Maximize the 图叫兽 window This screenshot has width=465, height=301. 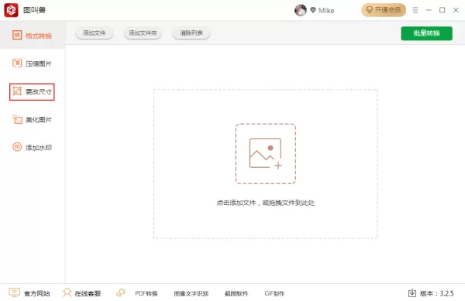443,10
